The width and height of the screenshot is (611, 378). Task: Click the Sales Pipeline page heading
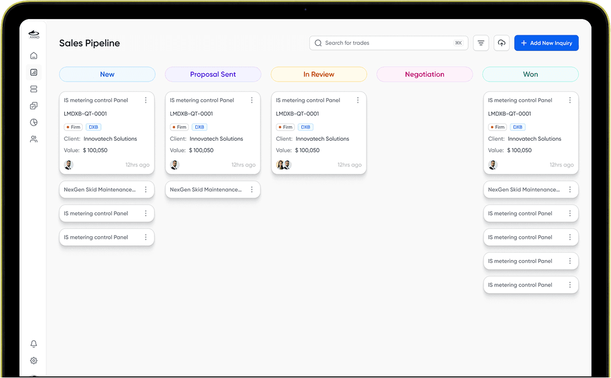click(x=89, y=43)
